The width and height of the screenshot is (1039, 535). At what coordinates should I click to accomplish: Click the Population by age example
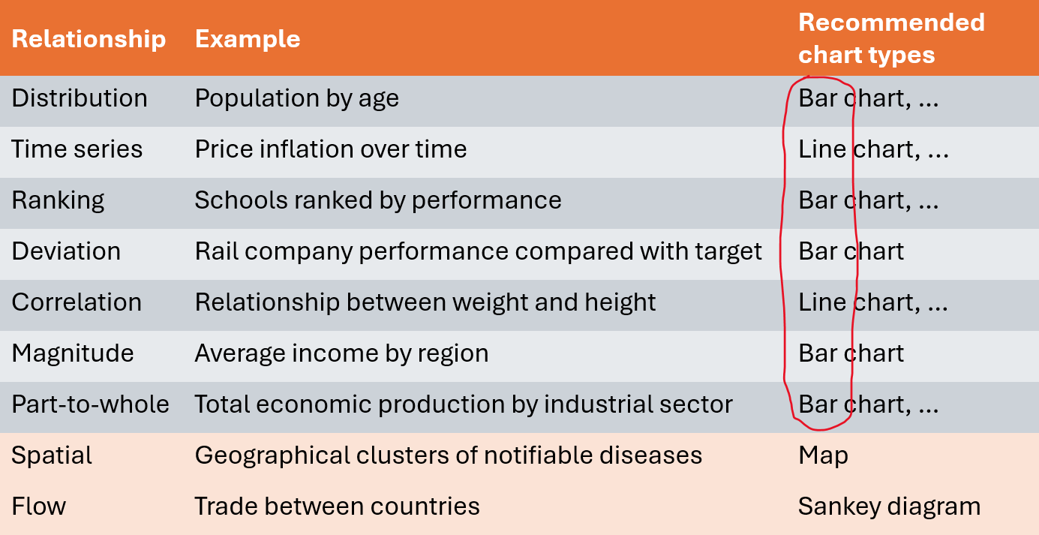pyautogui.click(x=296, y=98)
